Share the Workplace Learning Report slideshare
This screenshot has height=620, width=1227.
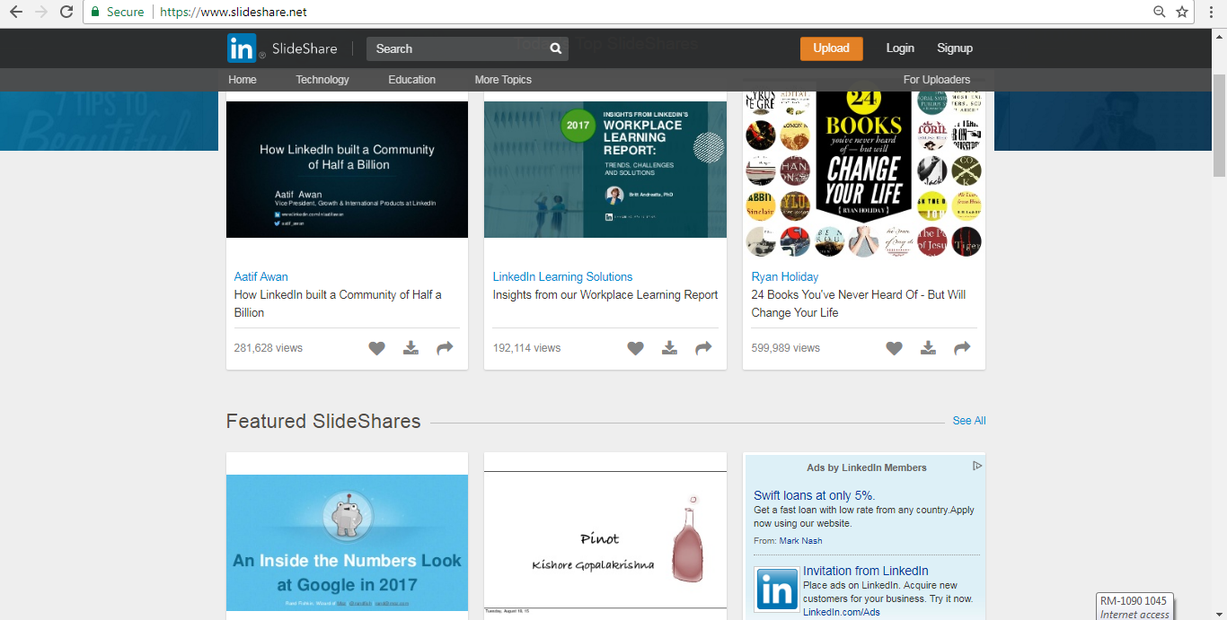tap(703, 348)
